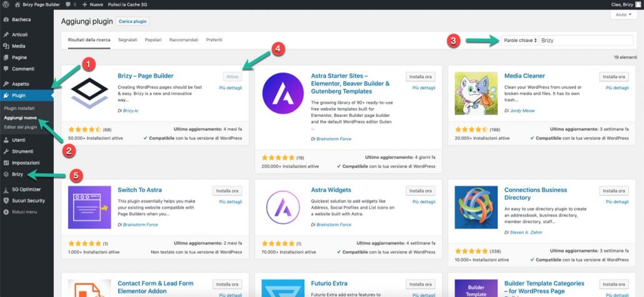The image size is (644, 297).
Task: Switch to Preferiti tab
Action: tap(214, 40)
